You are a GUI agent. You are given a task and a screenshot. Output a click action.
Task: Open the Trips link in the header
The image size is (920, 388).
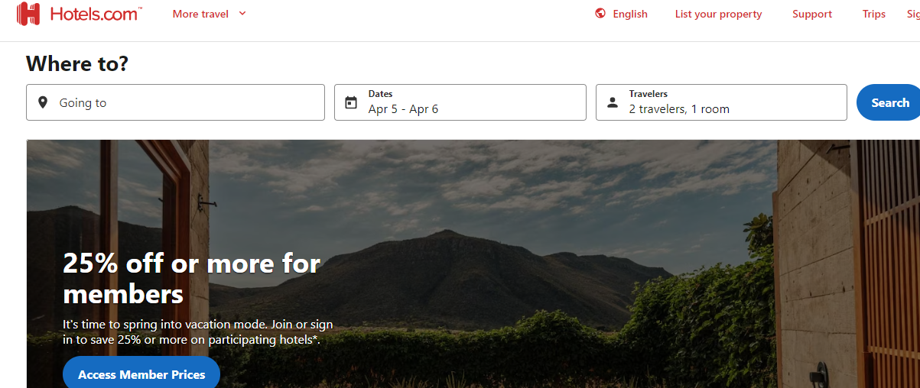(x=873, y=14)
